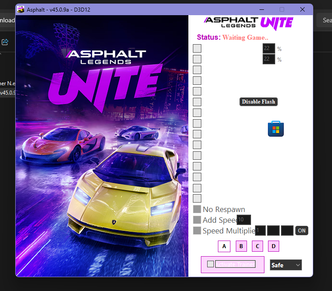Viewport: 332px width, 291px height.
Task: Click the upper 22 percent input field
Action: click(269, 48)
